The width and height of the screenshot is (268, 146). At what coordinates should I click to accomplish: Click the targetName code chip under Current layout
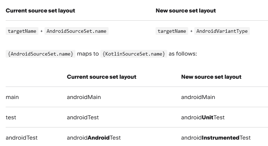click(22, 31)
